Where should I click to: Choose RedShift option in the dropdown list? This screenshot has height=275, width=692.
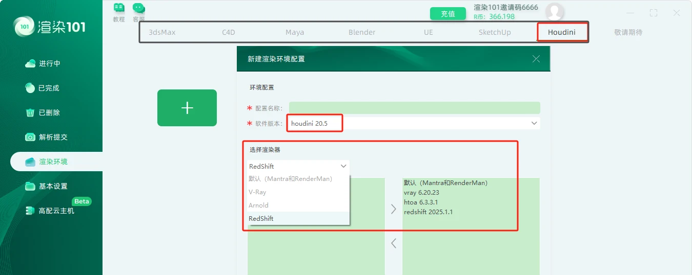[x=298, y=218]
